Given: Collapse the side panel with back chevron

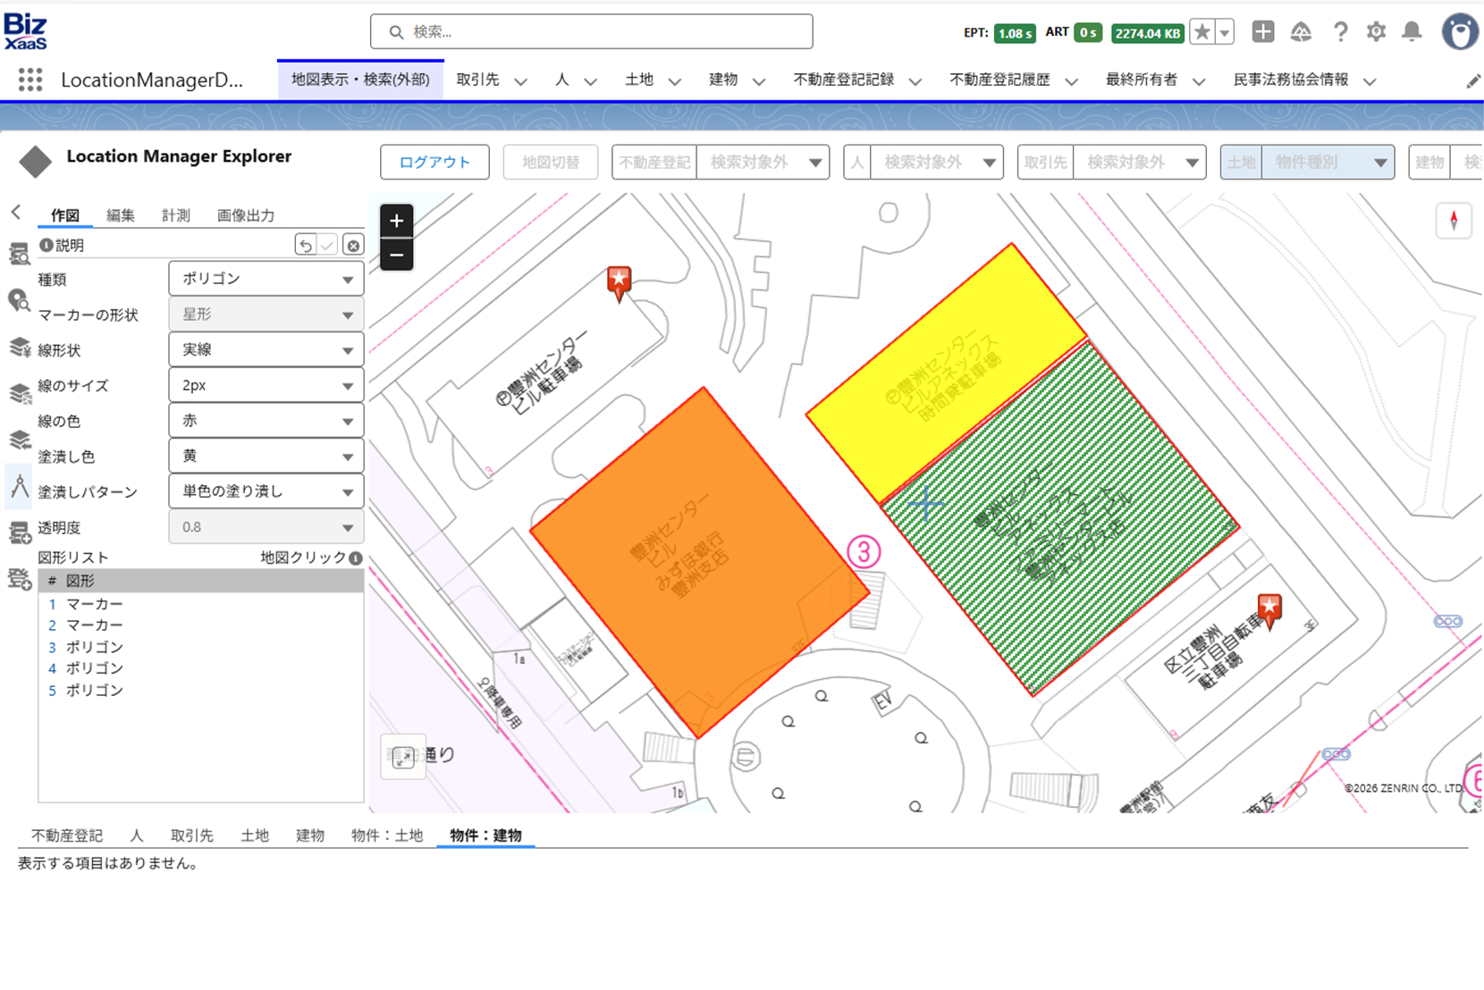Looking at the screenshot, I should 16,212.
